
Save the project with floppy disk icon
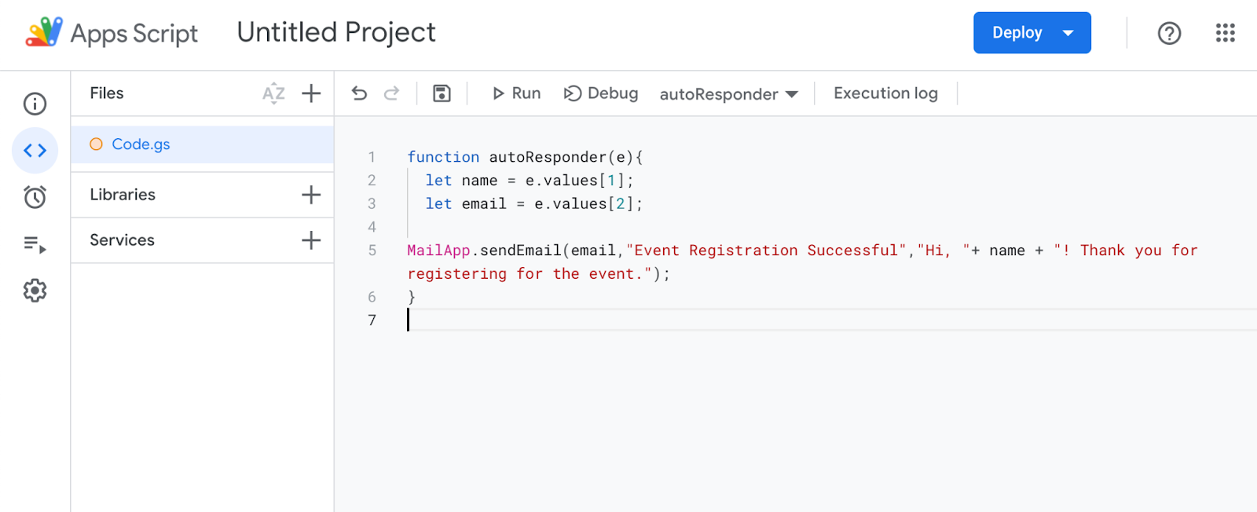point(442,93)
